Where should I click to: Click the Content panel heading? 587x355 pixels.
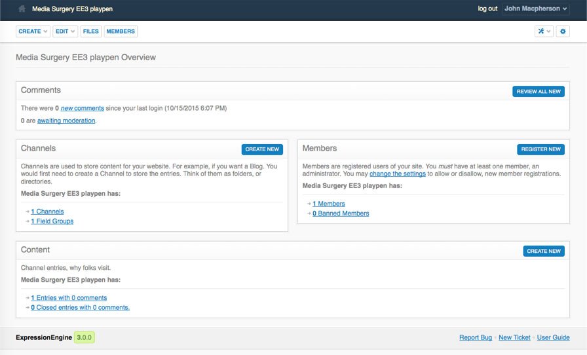pyautogui.click(x=35, y=250)
